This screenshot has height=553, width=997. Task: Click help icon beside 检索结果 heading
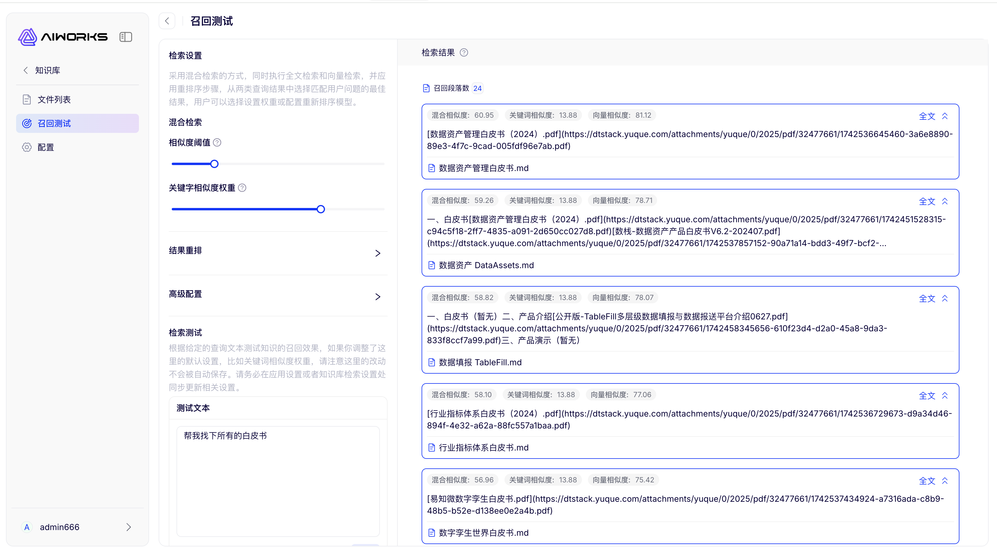click(x=464, y=53)
